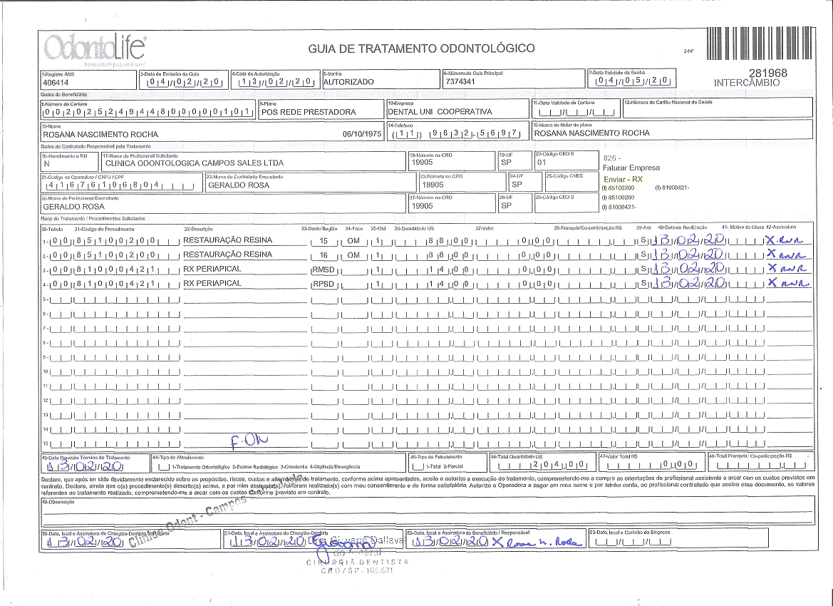The image size is (833, 606).
Task: Click the number 281968
Action: [x=768, y=73]
